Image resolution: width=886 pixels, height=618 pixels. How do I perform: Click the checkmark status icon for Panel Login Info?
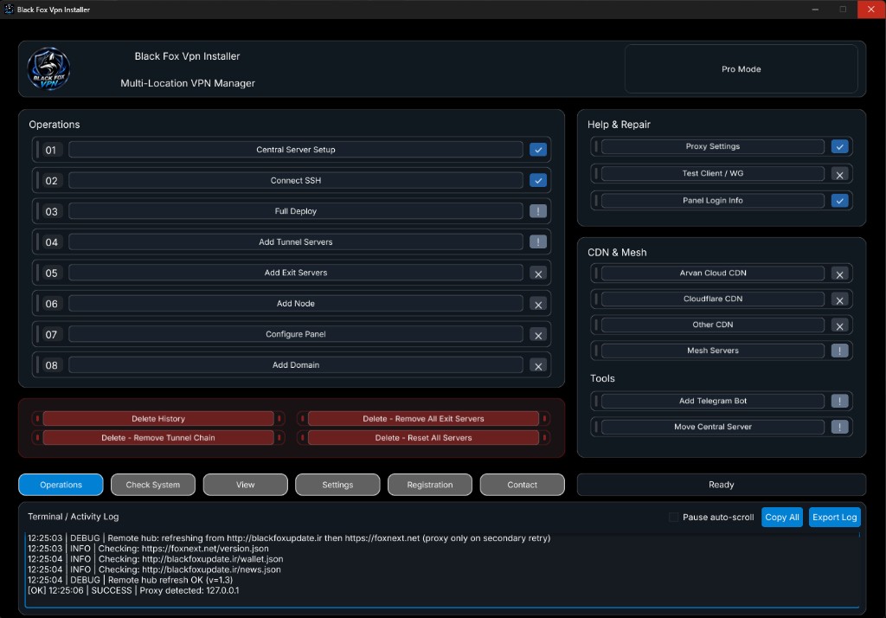839,201
